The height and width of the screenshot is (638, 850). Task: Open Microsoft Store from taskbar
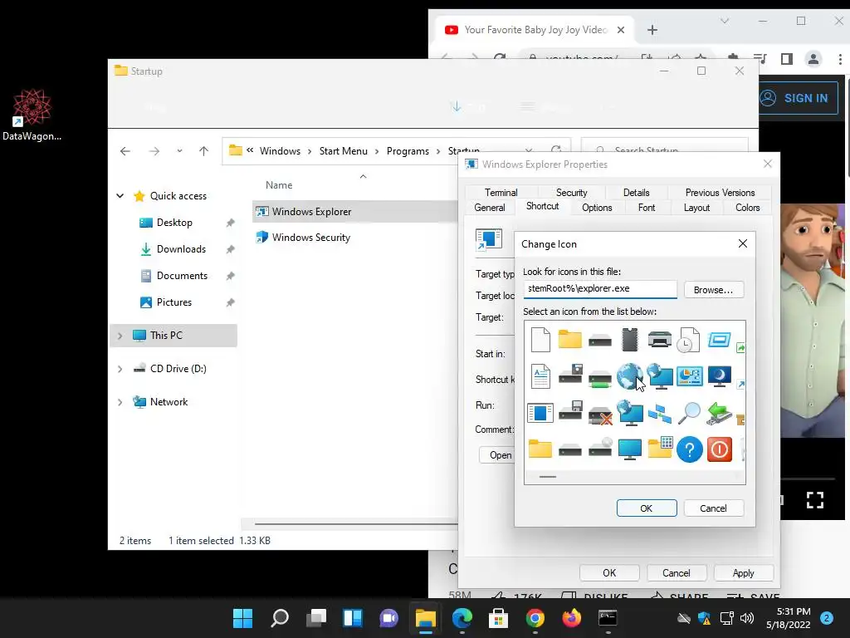tap(498, 618)
